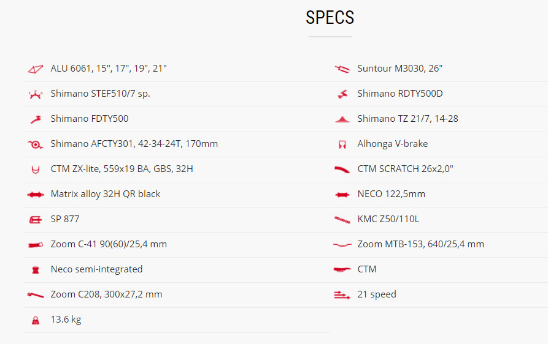Select the rim icon beside CTM ZX-lite

36,170
